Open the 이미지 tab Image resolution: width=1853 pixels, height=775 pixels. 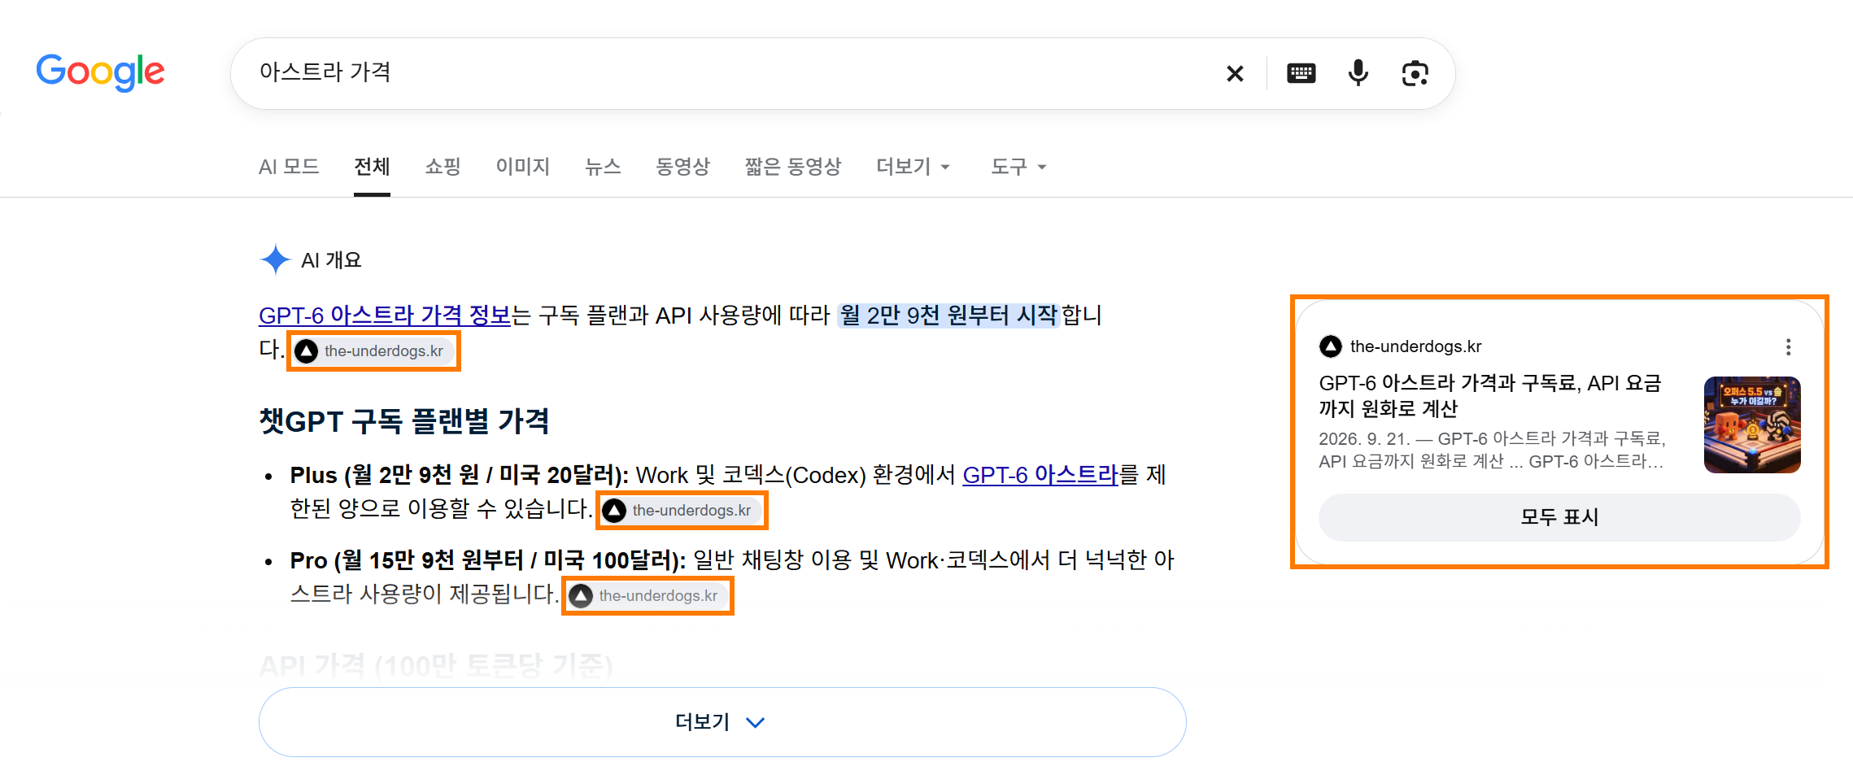[523, 167]
